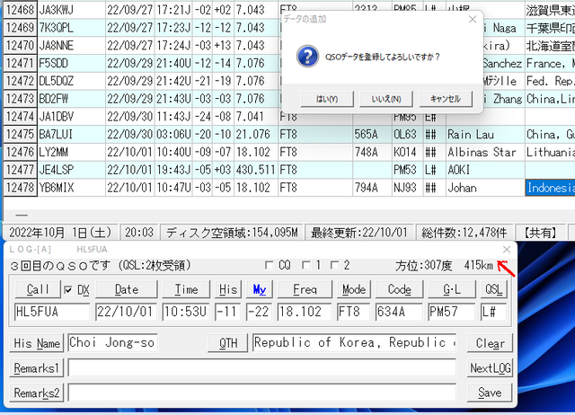The image size is (575, 415).
Task: Click the empty Remarks2 input field
Action: (262, 393)
